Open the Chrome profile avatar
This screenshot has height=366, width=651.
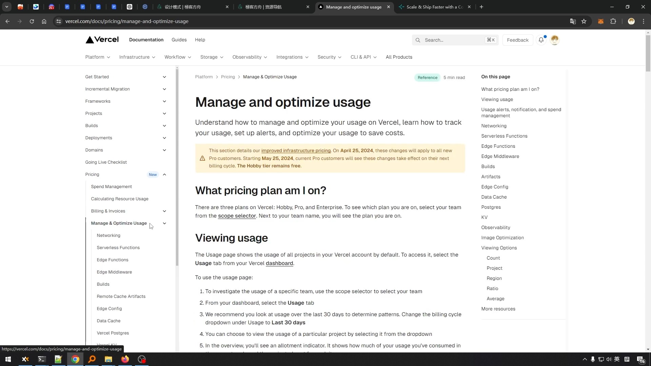[631, 21]
